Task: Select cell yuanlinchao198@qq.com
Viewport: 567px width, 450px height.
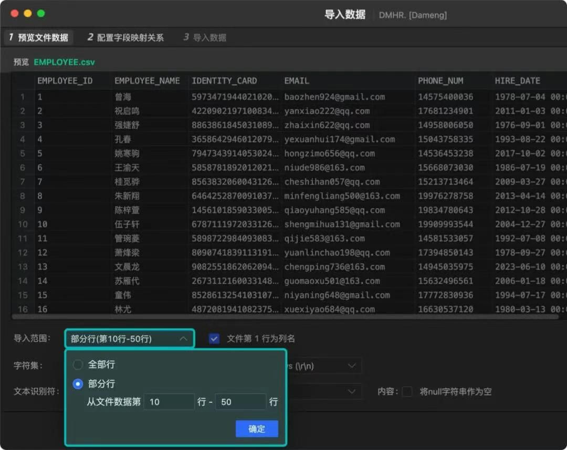Action: pyautogui.click(x=337, y=252)
